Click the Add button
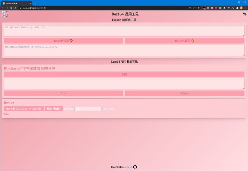The height and width of the screenshot is (171, 248). click(63, 93)
